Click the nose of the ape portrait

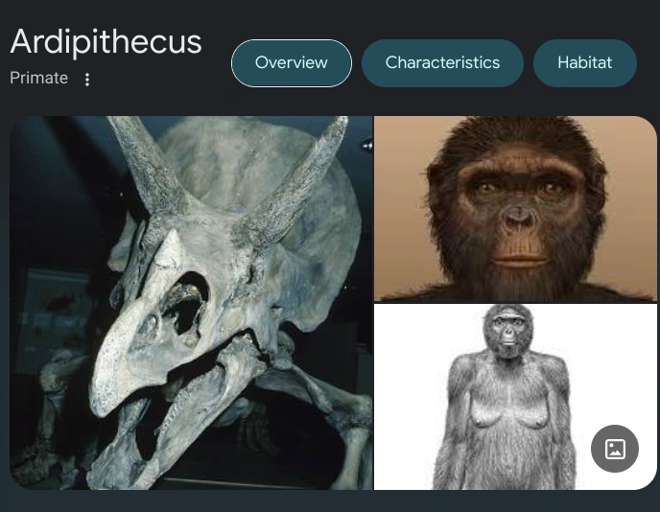pos(519,217)
